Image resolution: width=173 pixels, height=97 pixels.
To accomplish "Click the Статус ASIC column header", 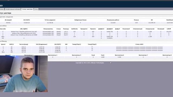I will [x=139, y=44].
